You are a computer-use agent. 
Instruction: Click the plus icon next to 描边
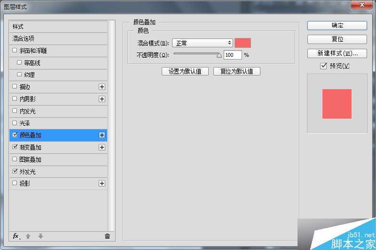[x=102, y=87]
